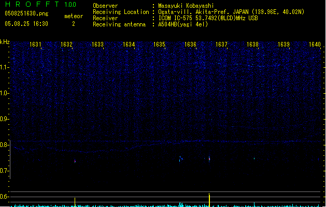Click the 0.6 frequency axis label
The image size is (326, 207).
coord(5,197)
